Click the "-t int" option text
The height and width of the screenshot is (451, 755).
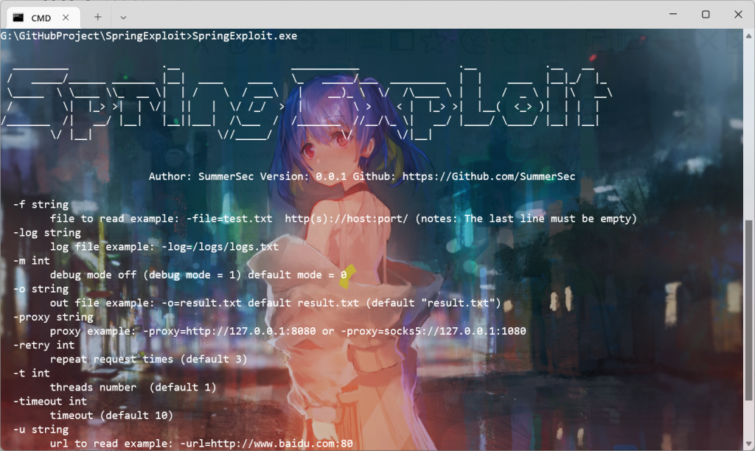point(32,373)
